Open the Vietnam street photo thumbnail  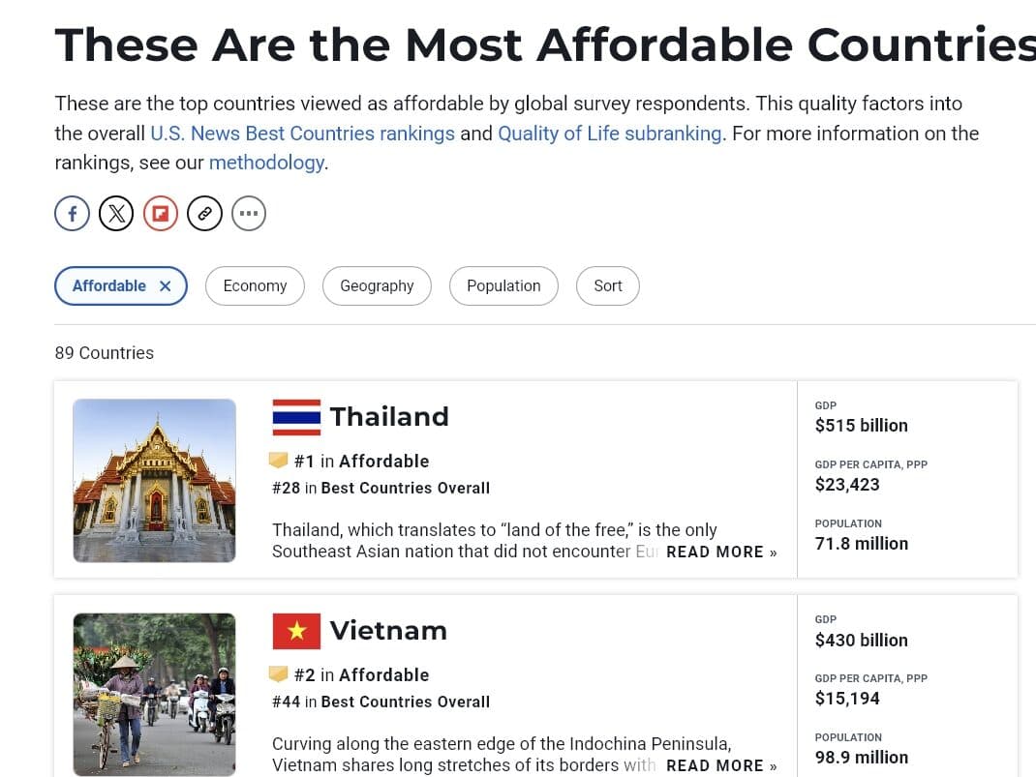[155, 694]
